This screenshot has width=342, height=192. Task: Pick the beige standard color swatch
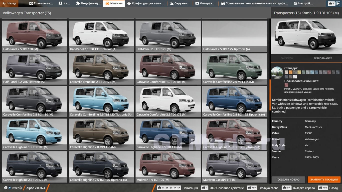(x=286, y=72)
